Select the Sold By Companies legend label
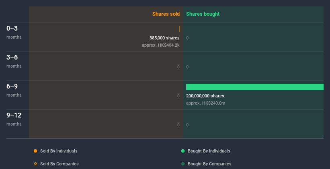Image resolution: width=330 pixels, height=169 pixels. [59, 164]
